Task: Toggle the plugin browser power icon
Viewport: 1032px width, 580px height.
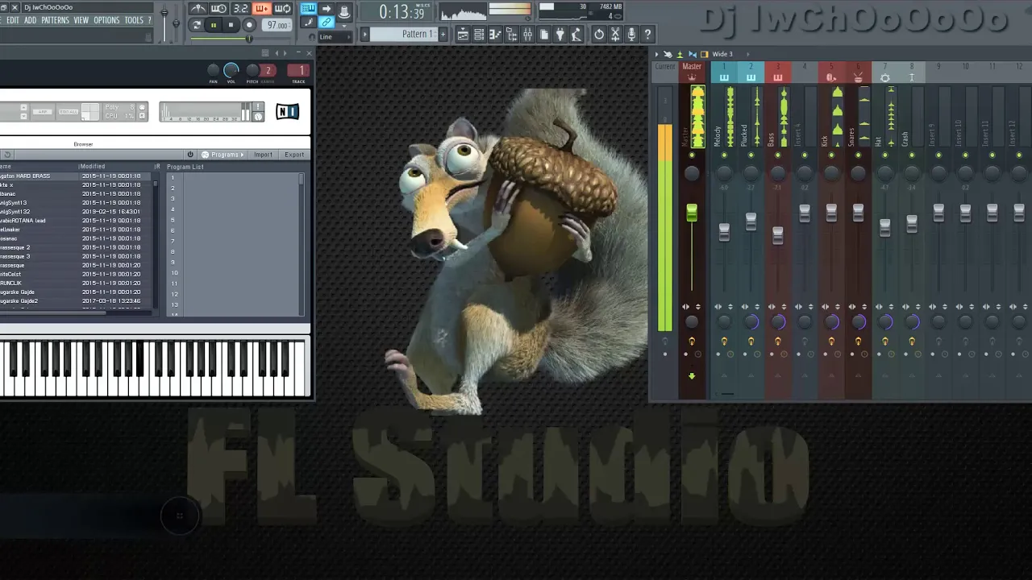Action: click(191, 155)
